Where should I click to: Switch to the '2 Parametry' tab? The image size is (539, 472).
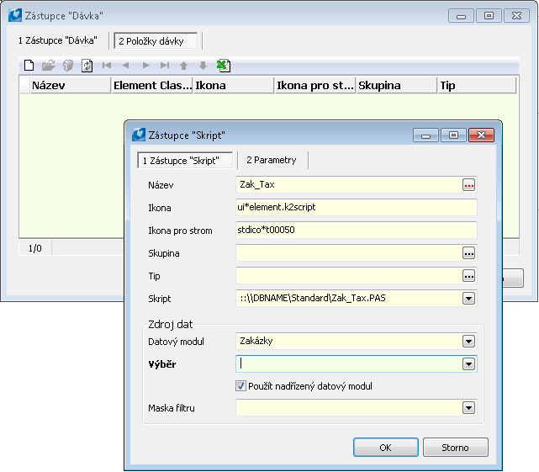(x=272, y=160)
